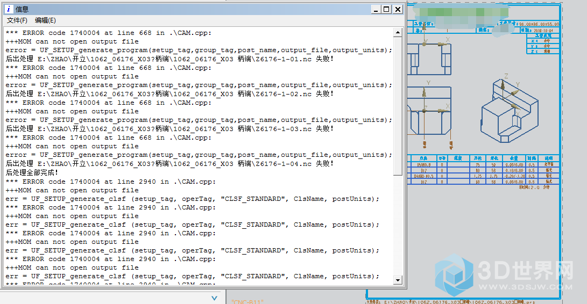Click the part file path at bottom of drawing
The image size is (587, 304).
[x=451, y=302]
